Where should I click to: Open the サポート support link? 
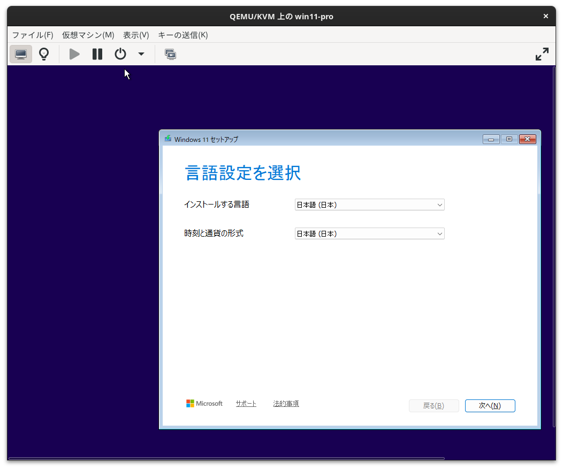click(246, 403)
